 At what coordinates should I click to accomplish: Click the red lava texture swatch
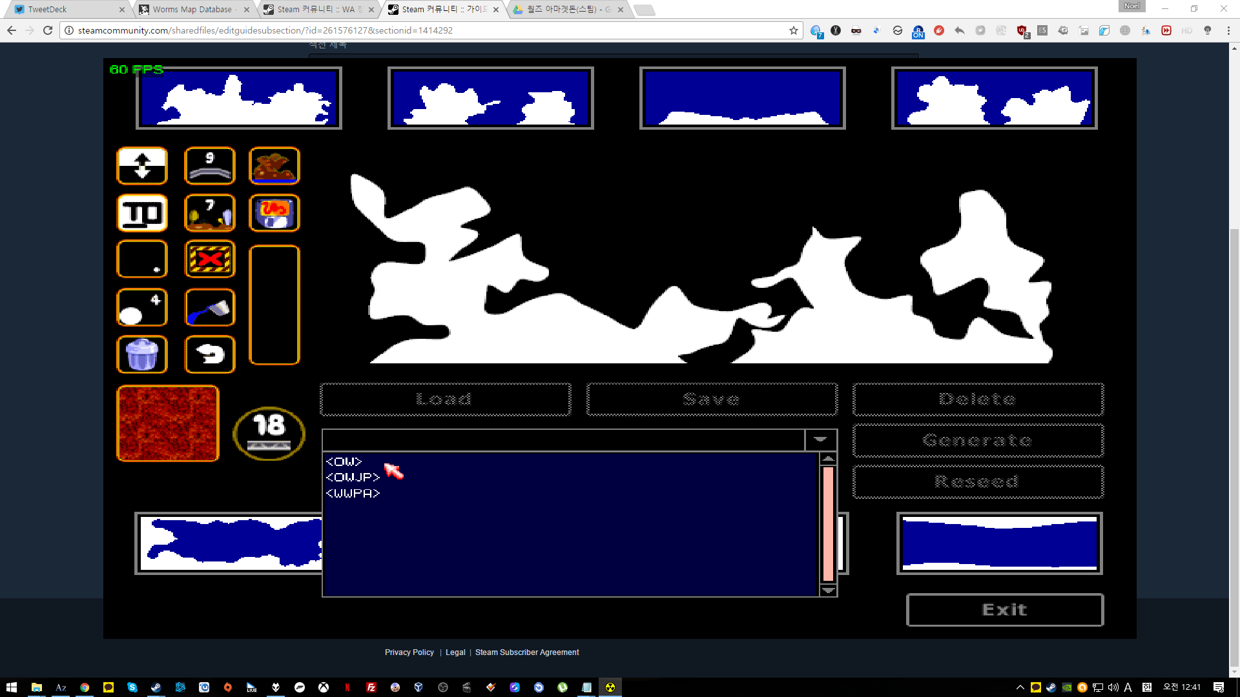[x=168, y=423]
